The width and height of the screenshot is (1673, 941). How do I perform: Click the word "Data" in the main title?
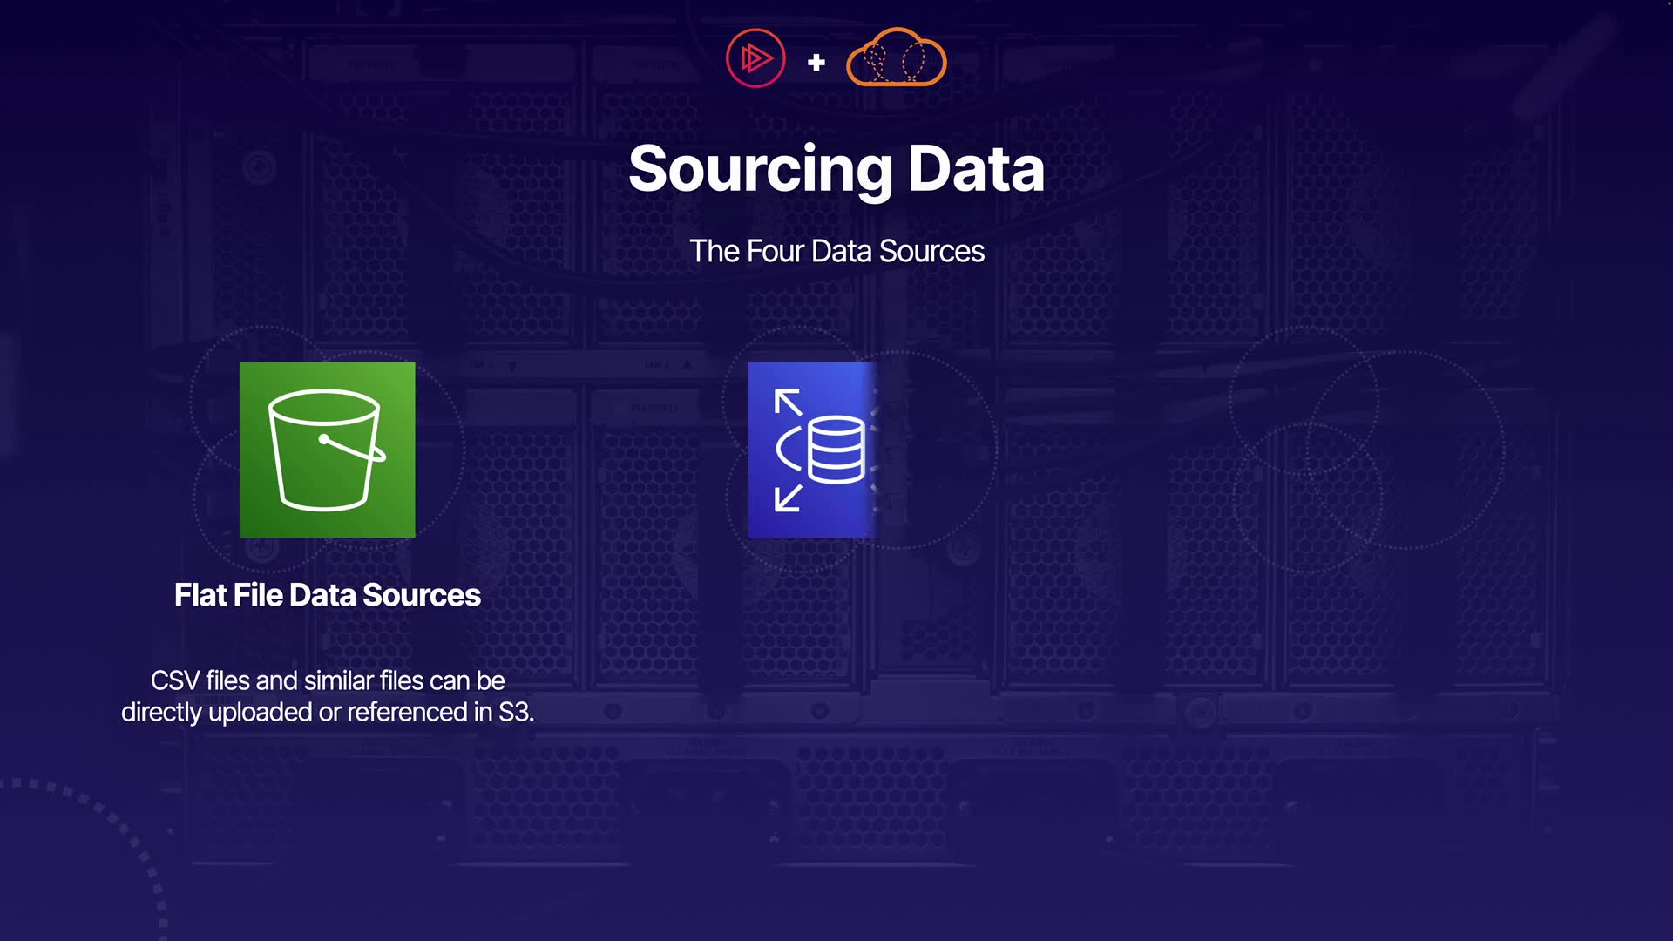pyautogui.click(x=976, y=169)
